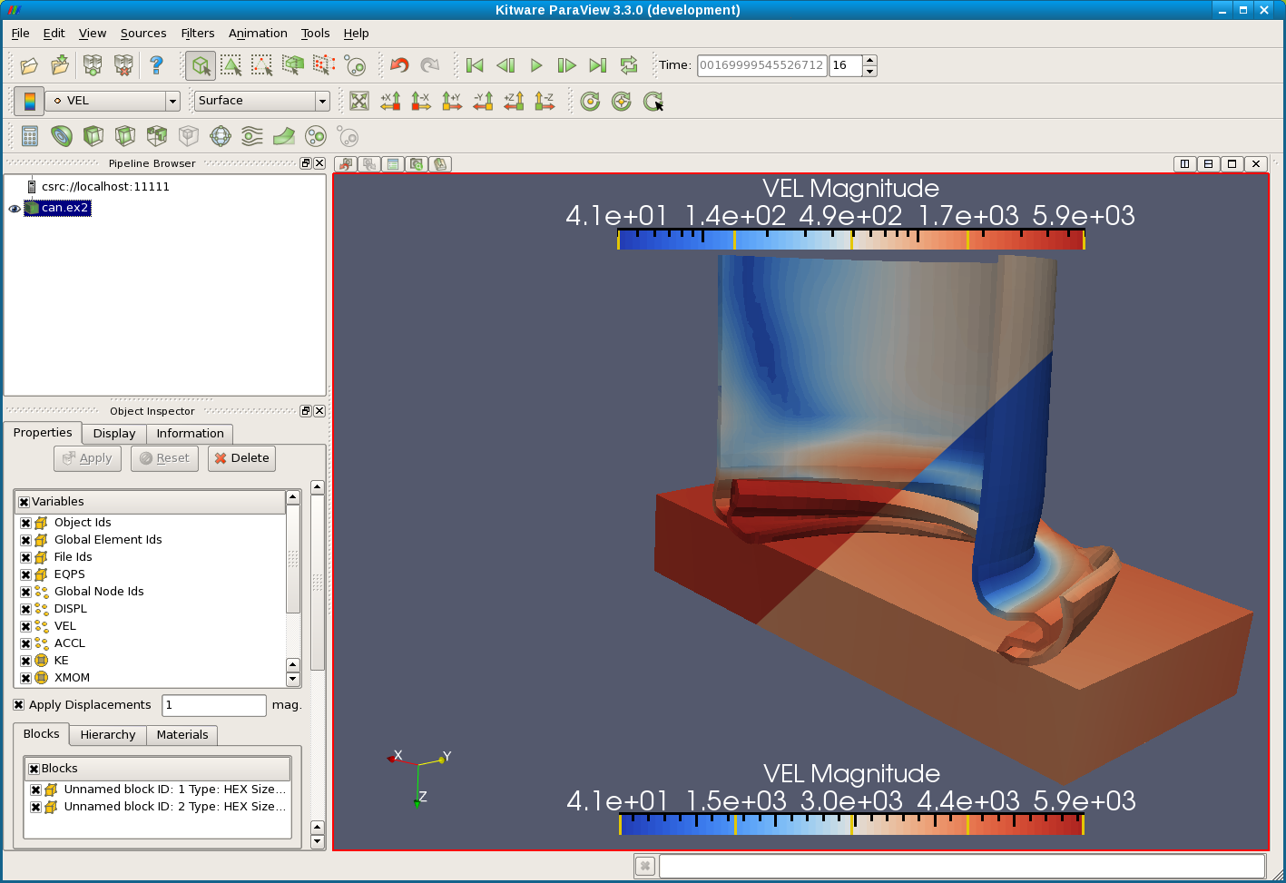Click the Reset camera view icon
The width and height of the screenshot is (1286, 883).
point(359,101)
